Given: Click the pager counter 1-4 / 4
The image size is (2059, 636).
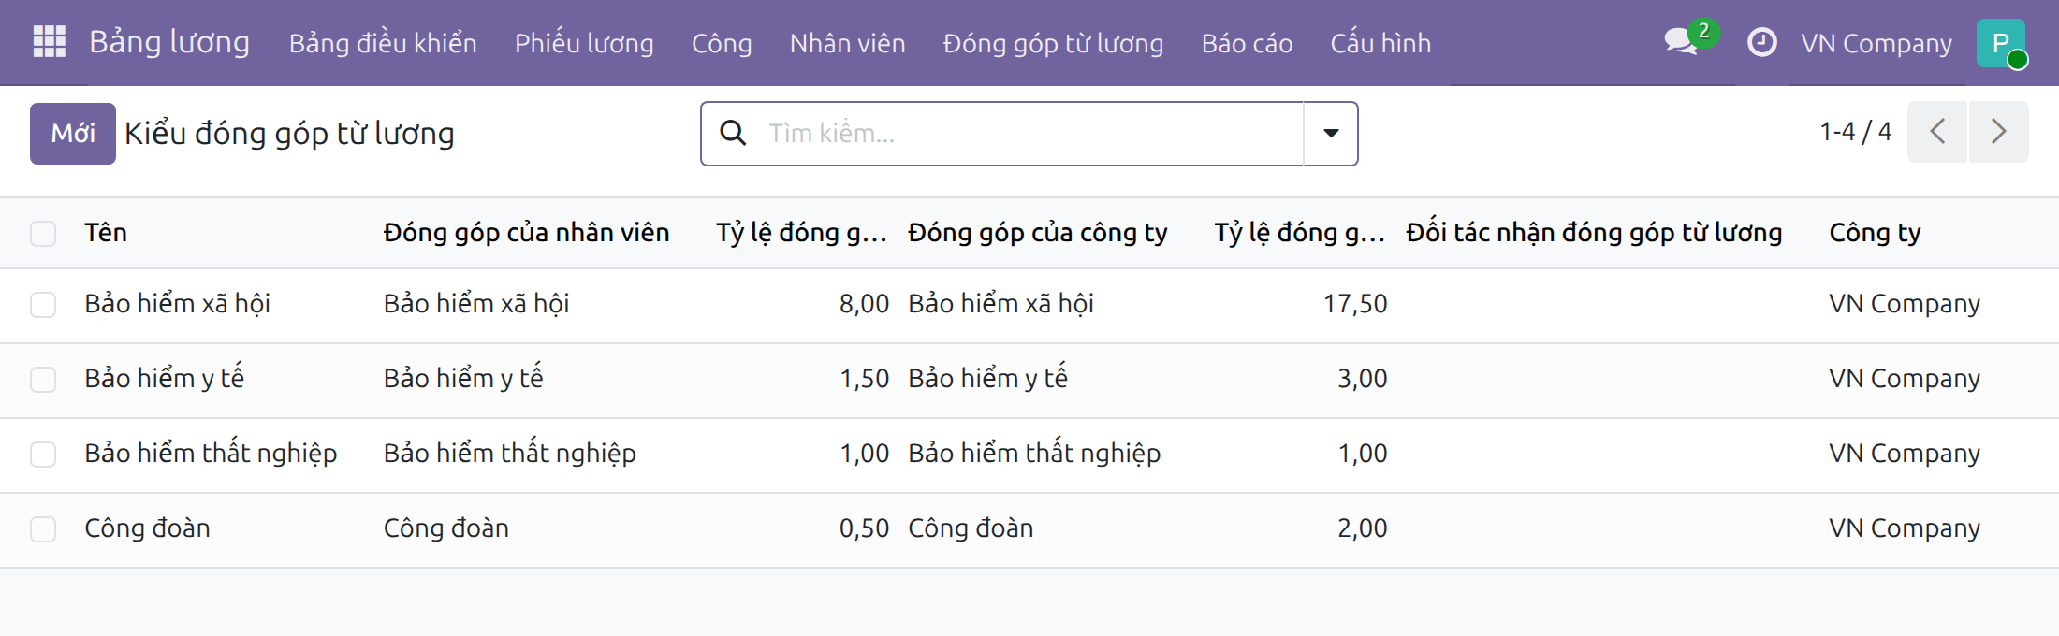Looking at the screenshot, I should coord(1855,132).
